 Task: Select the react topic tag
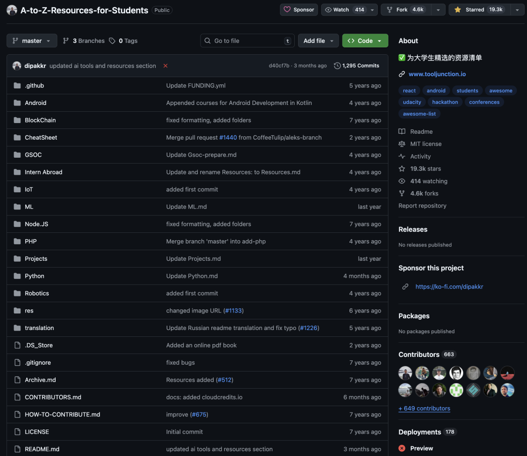tap(409, 90)
